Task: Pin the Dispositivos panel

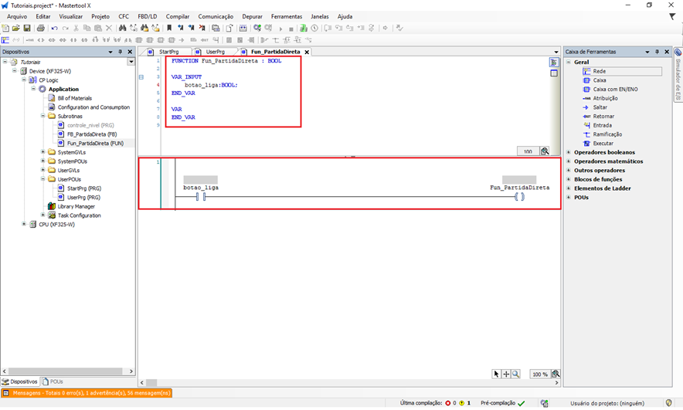Action: click(120, 52)
